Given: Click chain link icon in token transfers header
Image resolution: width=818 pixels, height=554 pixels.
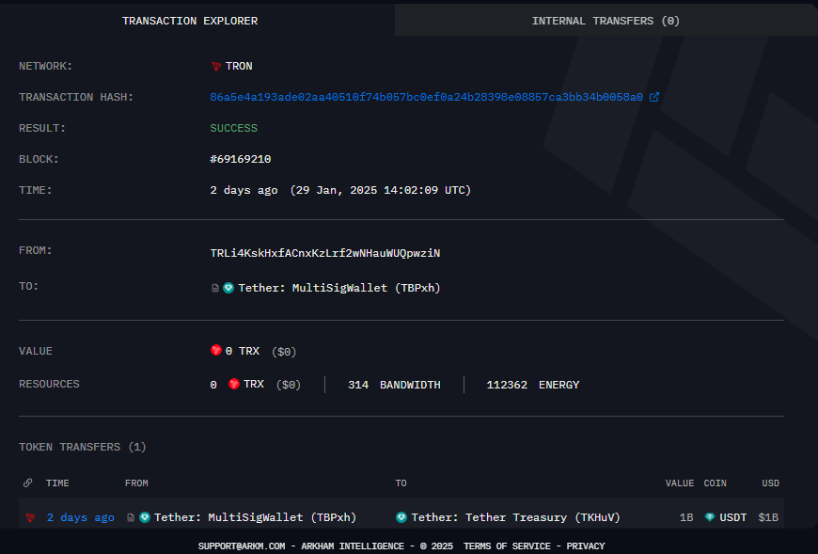Looking at the screenshot, I should pyautogui.click(x=27, y=483).
